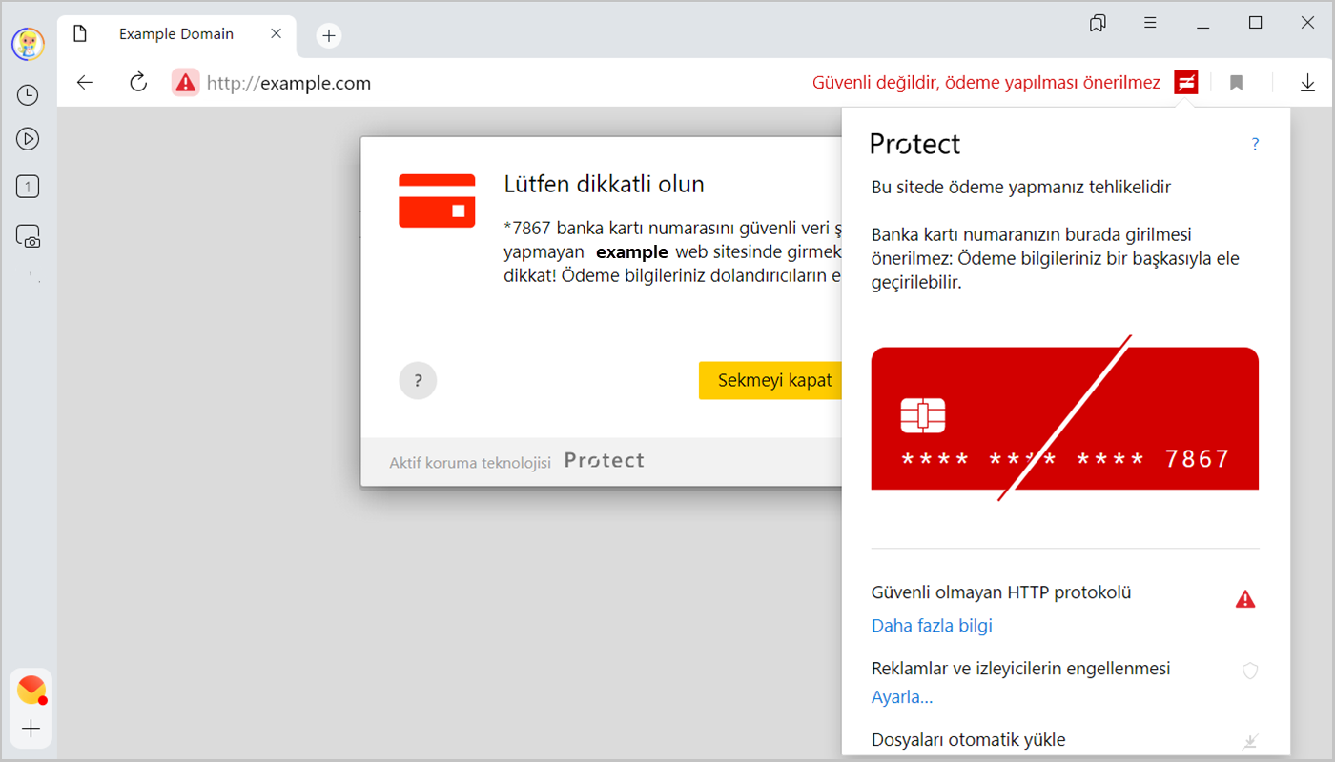Add new sidebar item with plus icon

[x=31, y=729]
